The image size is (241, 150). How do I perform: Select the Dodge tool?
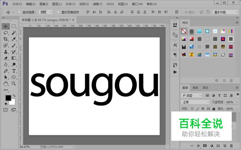click(x=14, y=64)
